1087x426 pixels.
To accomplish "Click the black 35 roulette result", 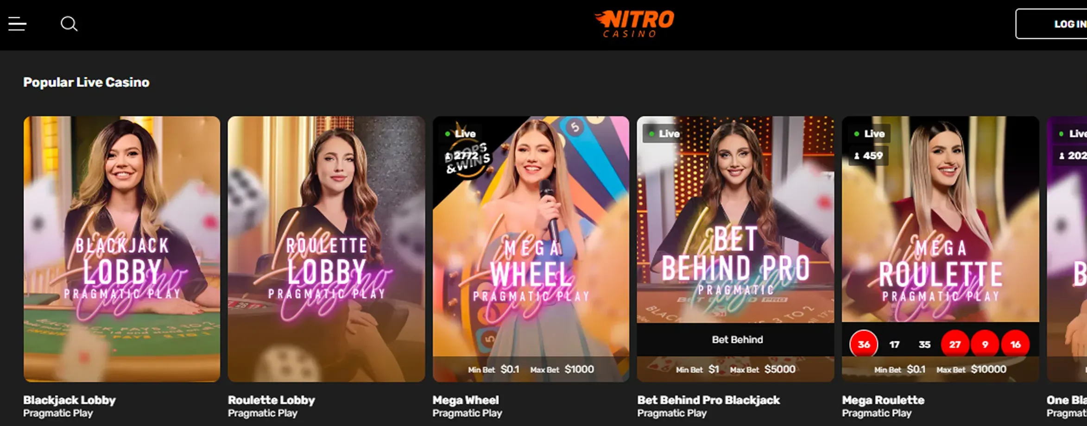I will click(x=924, y=345).
